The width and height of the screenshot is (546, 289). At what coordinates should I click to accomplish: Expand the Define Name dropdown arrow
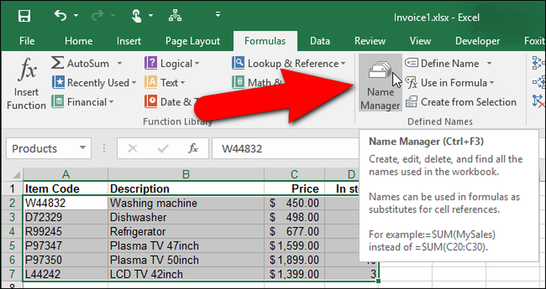pyautogui.click(x=489, y=63)
